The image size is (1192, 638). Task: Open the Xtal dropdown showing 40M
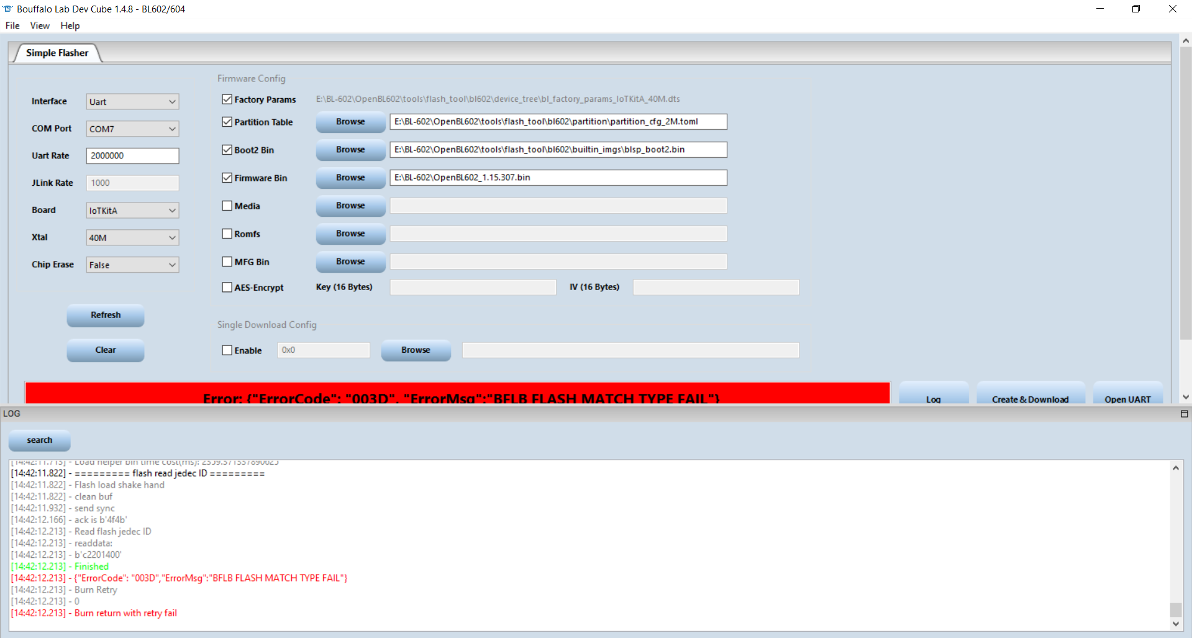tap(132, 238)
